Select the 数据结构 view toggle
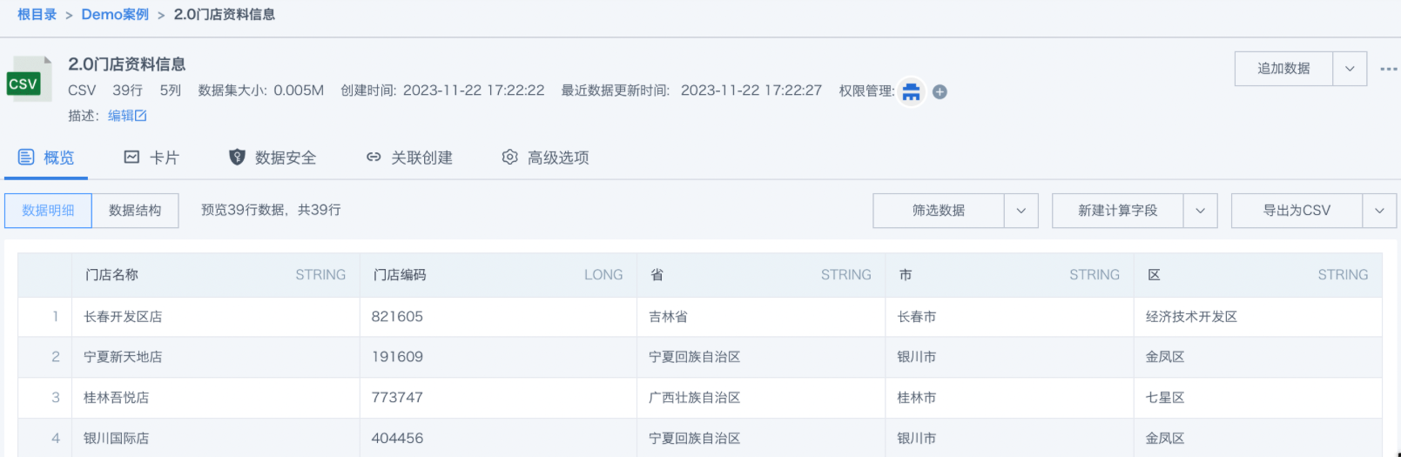Image resolution: width=1401 pixels, height=457 pixels. (135, 211)
